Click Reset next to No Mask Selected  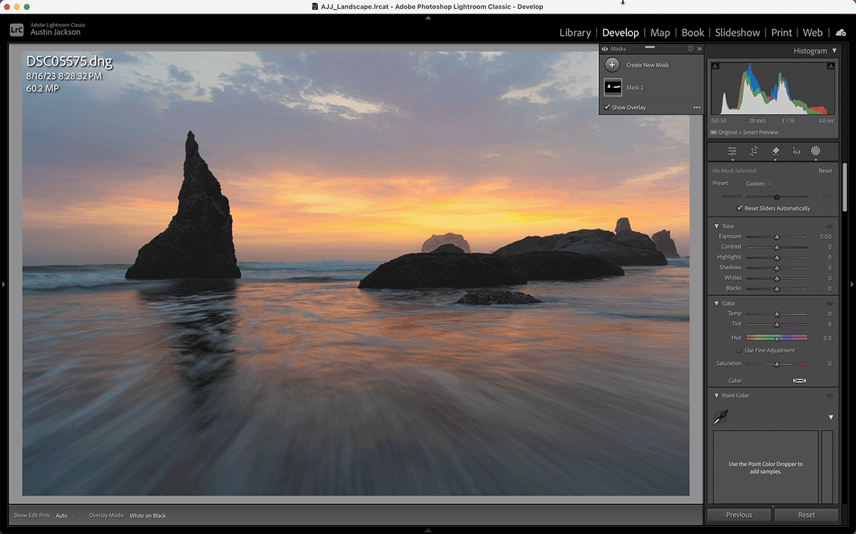click(x=825, y=171)
